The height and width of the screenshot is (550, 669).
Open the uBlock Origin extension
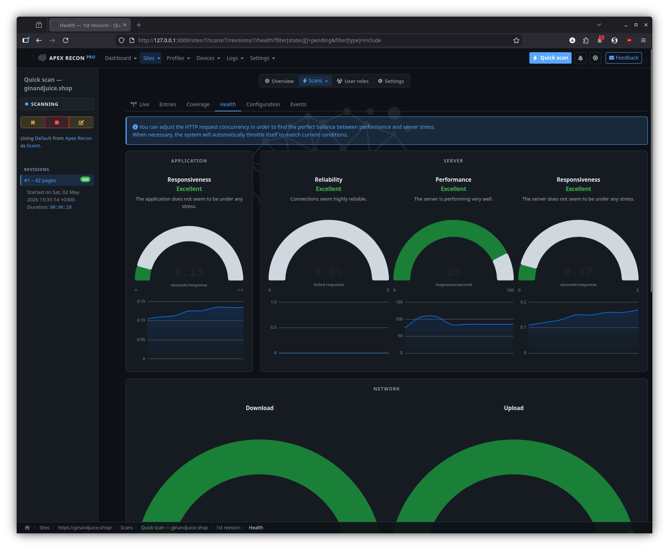629,40
